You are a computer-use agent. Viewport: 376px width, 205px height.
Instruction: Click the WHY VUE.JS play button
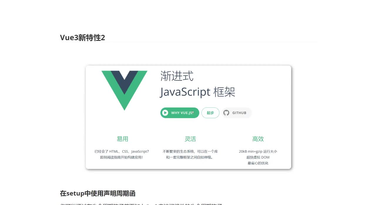coord(180,113)
